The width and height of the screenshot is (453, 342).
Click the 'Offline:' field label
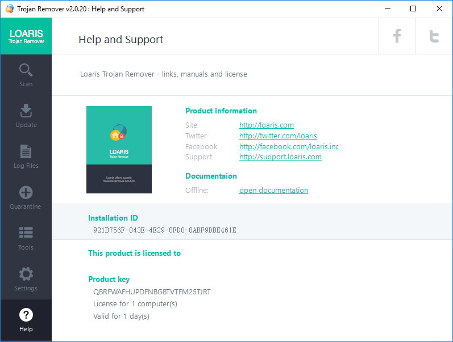197,191
